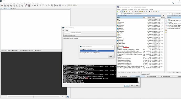Click Cancel in the progress dialog
The image size is (181, 99).
111,56
